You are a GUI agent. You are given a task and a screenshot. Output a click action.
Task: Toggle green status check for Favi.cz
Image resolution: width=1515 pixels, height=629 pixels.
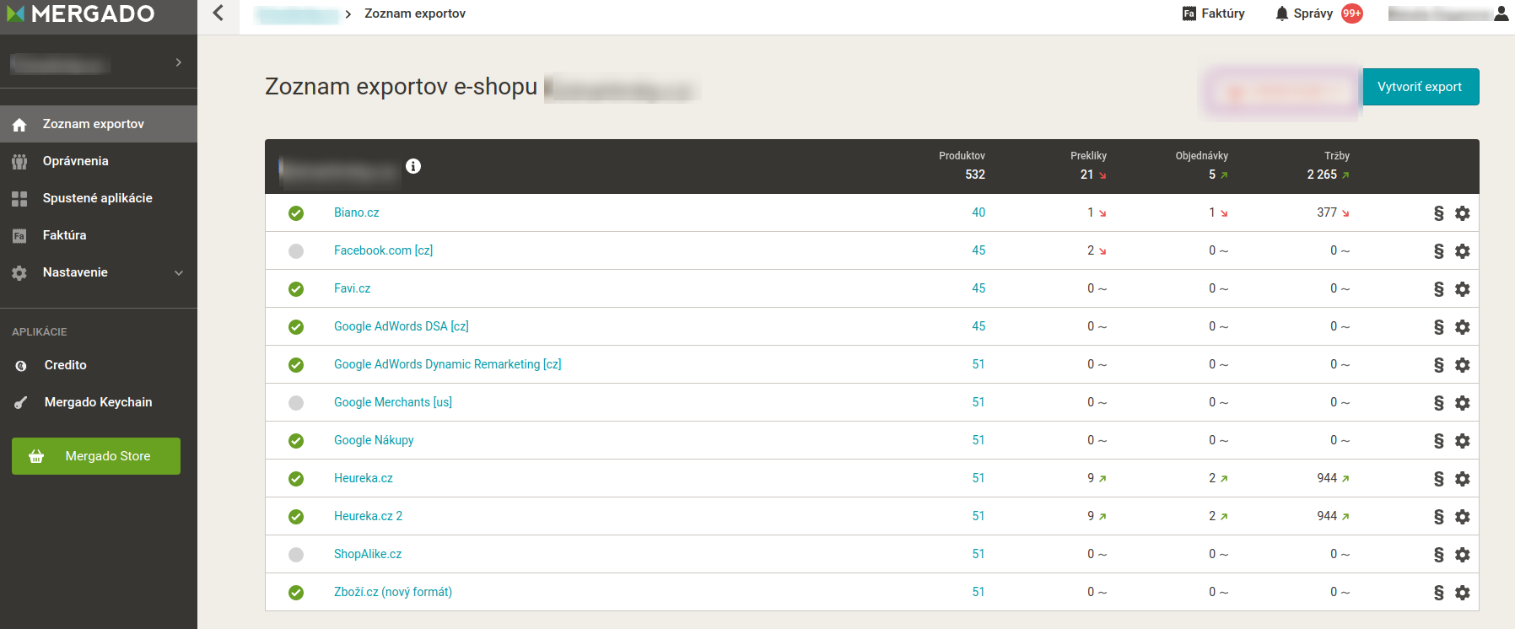pos(296,289)
